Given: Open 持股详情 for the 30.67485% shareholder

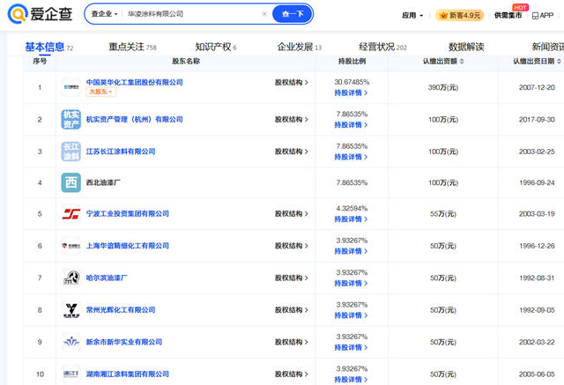Looking at the screenshot, I should click(x=351, y=93).
